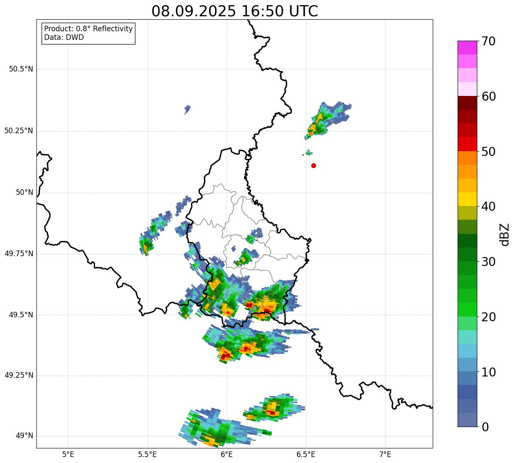Click the colorbar tick label 70

tap(488, 41)
